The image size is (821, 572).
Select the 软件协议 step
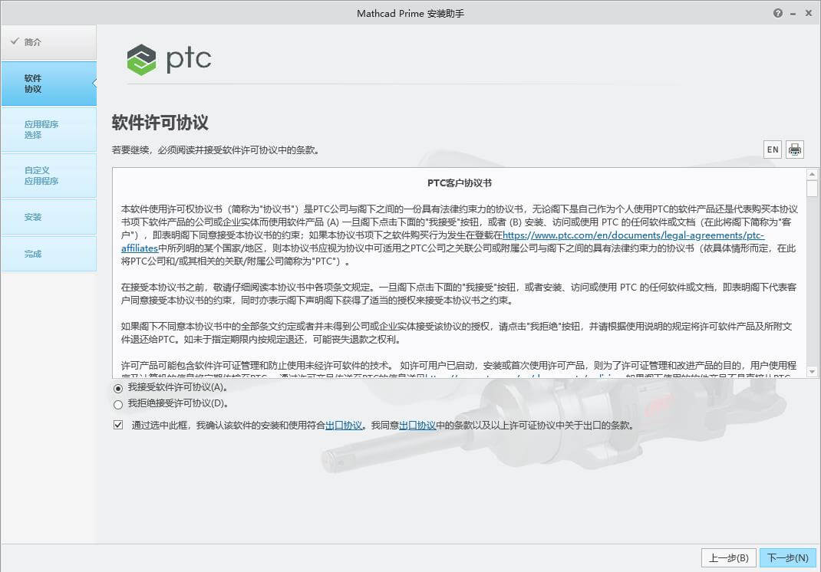(48, 84)
